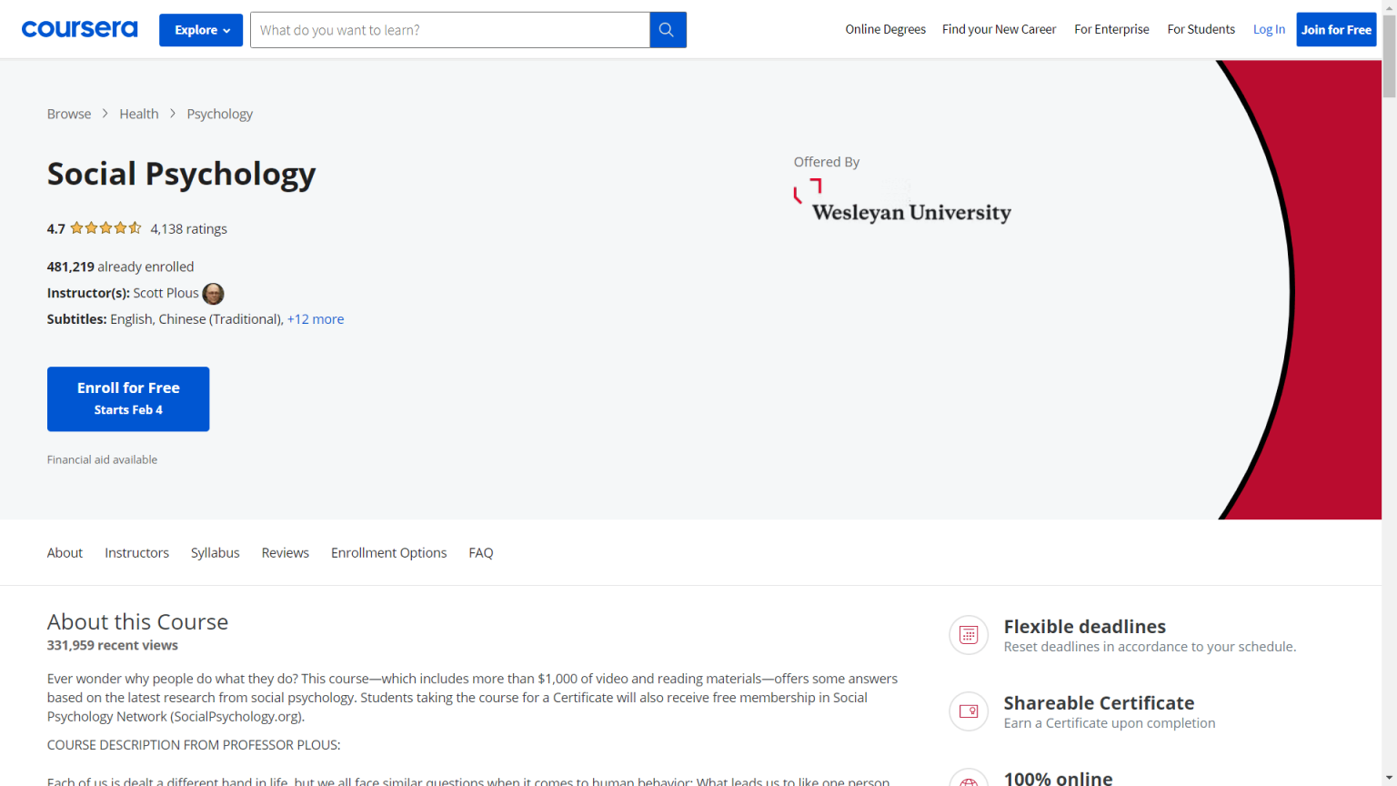1397x786 pixels.
Task: Click 'COURSE DESCRIPTION FROM PROFESSOR PLOUS:' text
Action: [x=194, y=744]
